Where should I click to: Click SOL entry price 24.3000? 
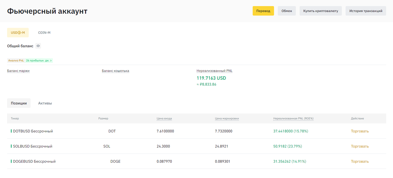point(163,146)
